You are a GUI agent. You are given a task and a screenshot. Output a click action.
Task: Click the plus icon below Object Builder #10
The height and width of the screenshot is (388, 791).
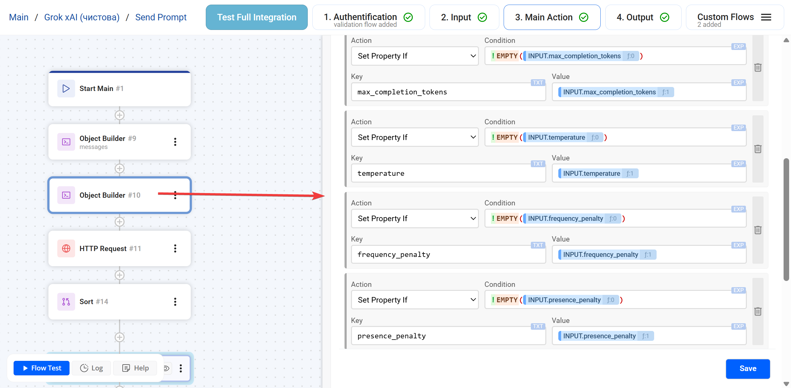tap(119, 222)
